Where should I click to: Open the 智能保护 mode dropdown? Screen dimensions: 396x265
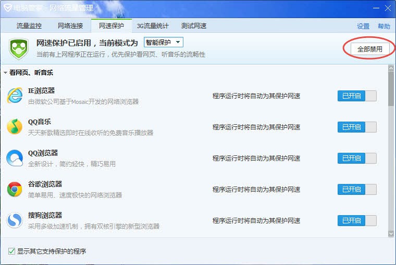point(164,42)
